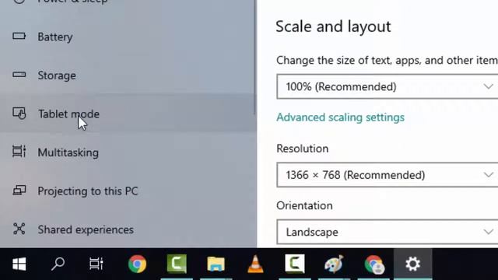Open Advanced scaling settings link
The height and width of the screenshot is (280, 498).
(340, 117)
